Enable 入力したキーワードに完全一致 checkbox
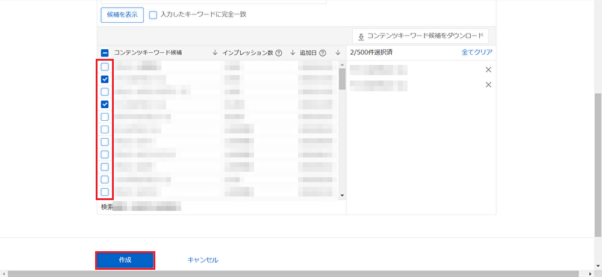 [153, 15]
